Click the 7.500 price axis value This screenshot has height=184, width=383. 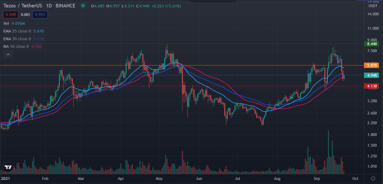tap(373, 51)
